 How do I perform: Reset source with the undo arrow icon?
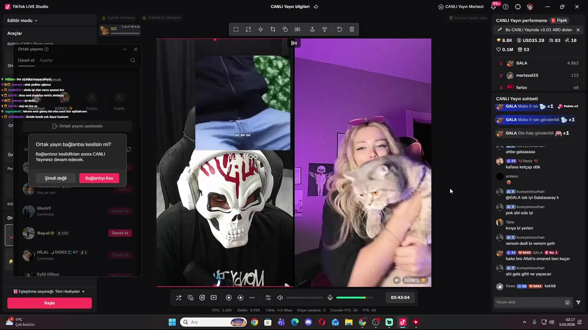point(339,29)
